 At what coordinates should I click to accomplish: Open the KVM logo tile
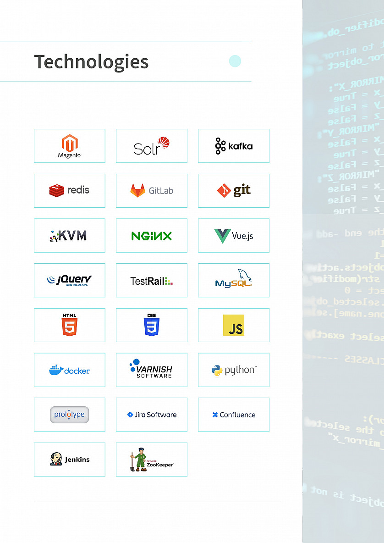point(70,235)
